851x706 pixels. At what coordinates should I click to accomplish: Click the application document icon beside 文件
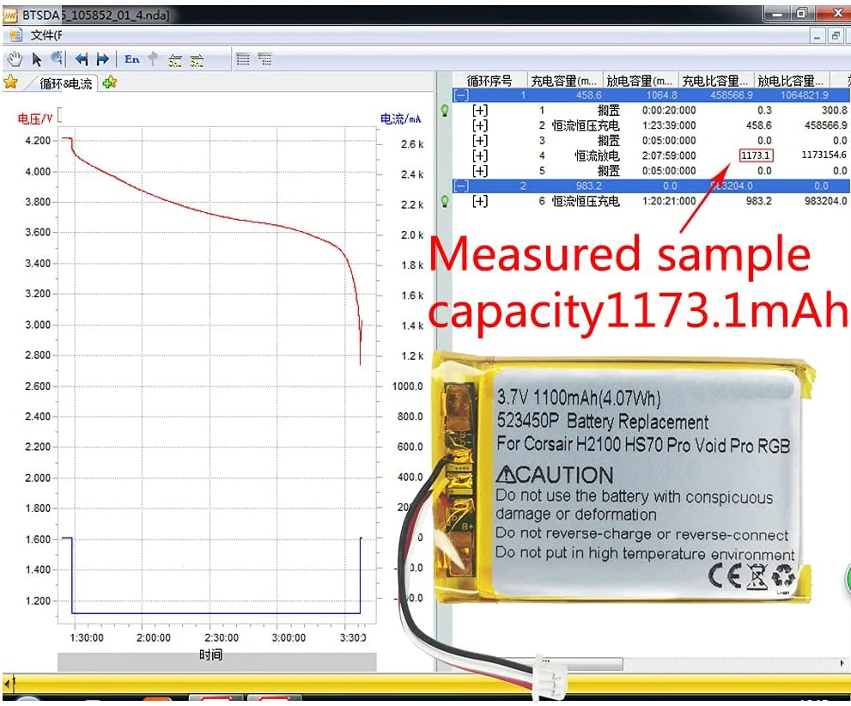point(15,35)
